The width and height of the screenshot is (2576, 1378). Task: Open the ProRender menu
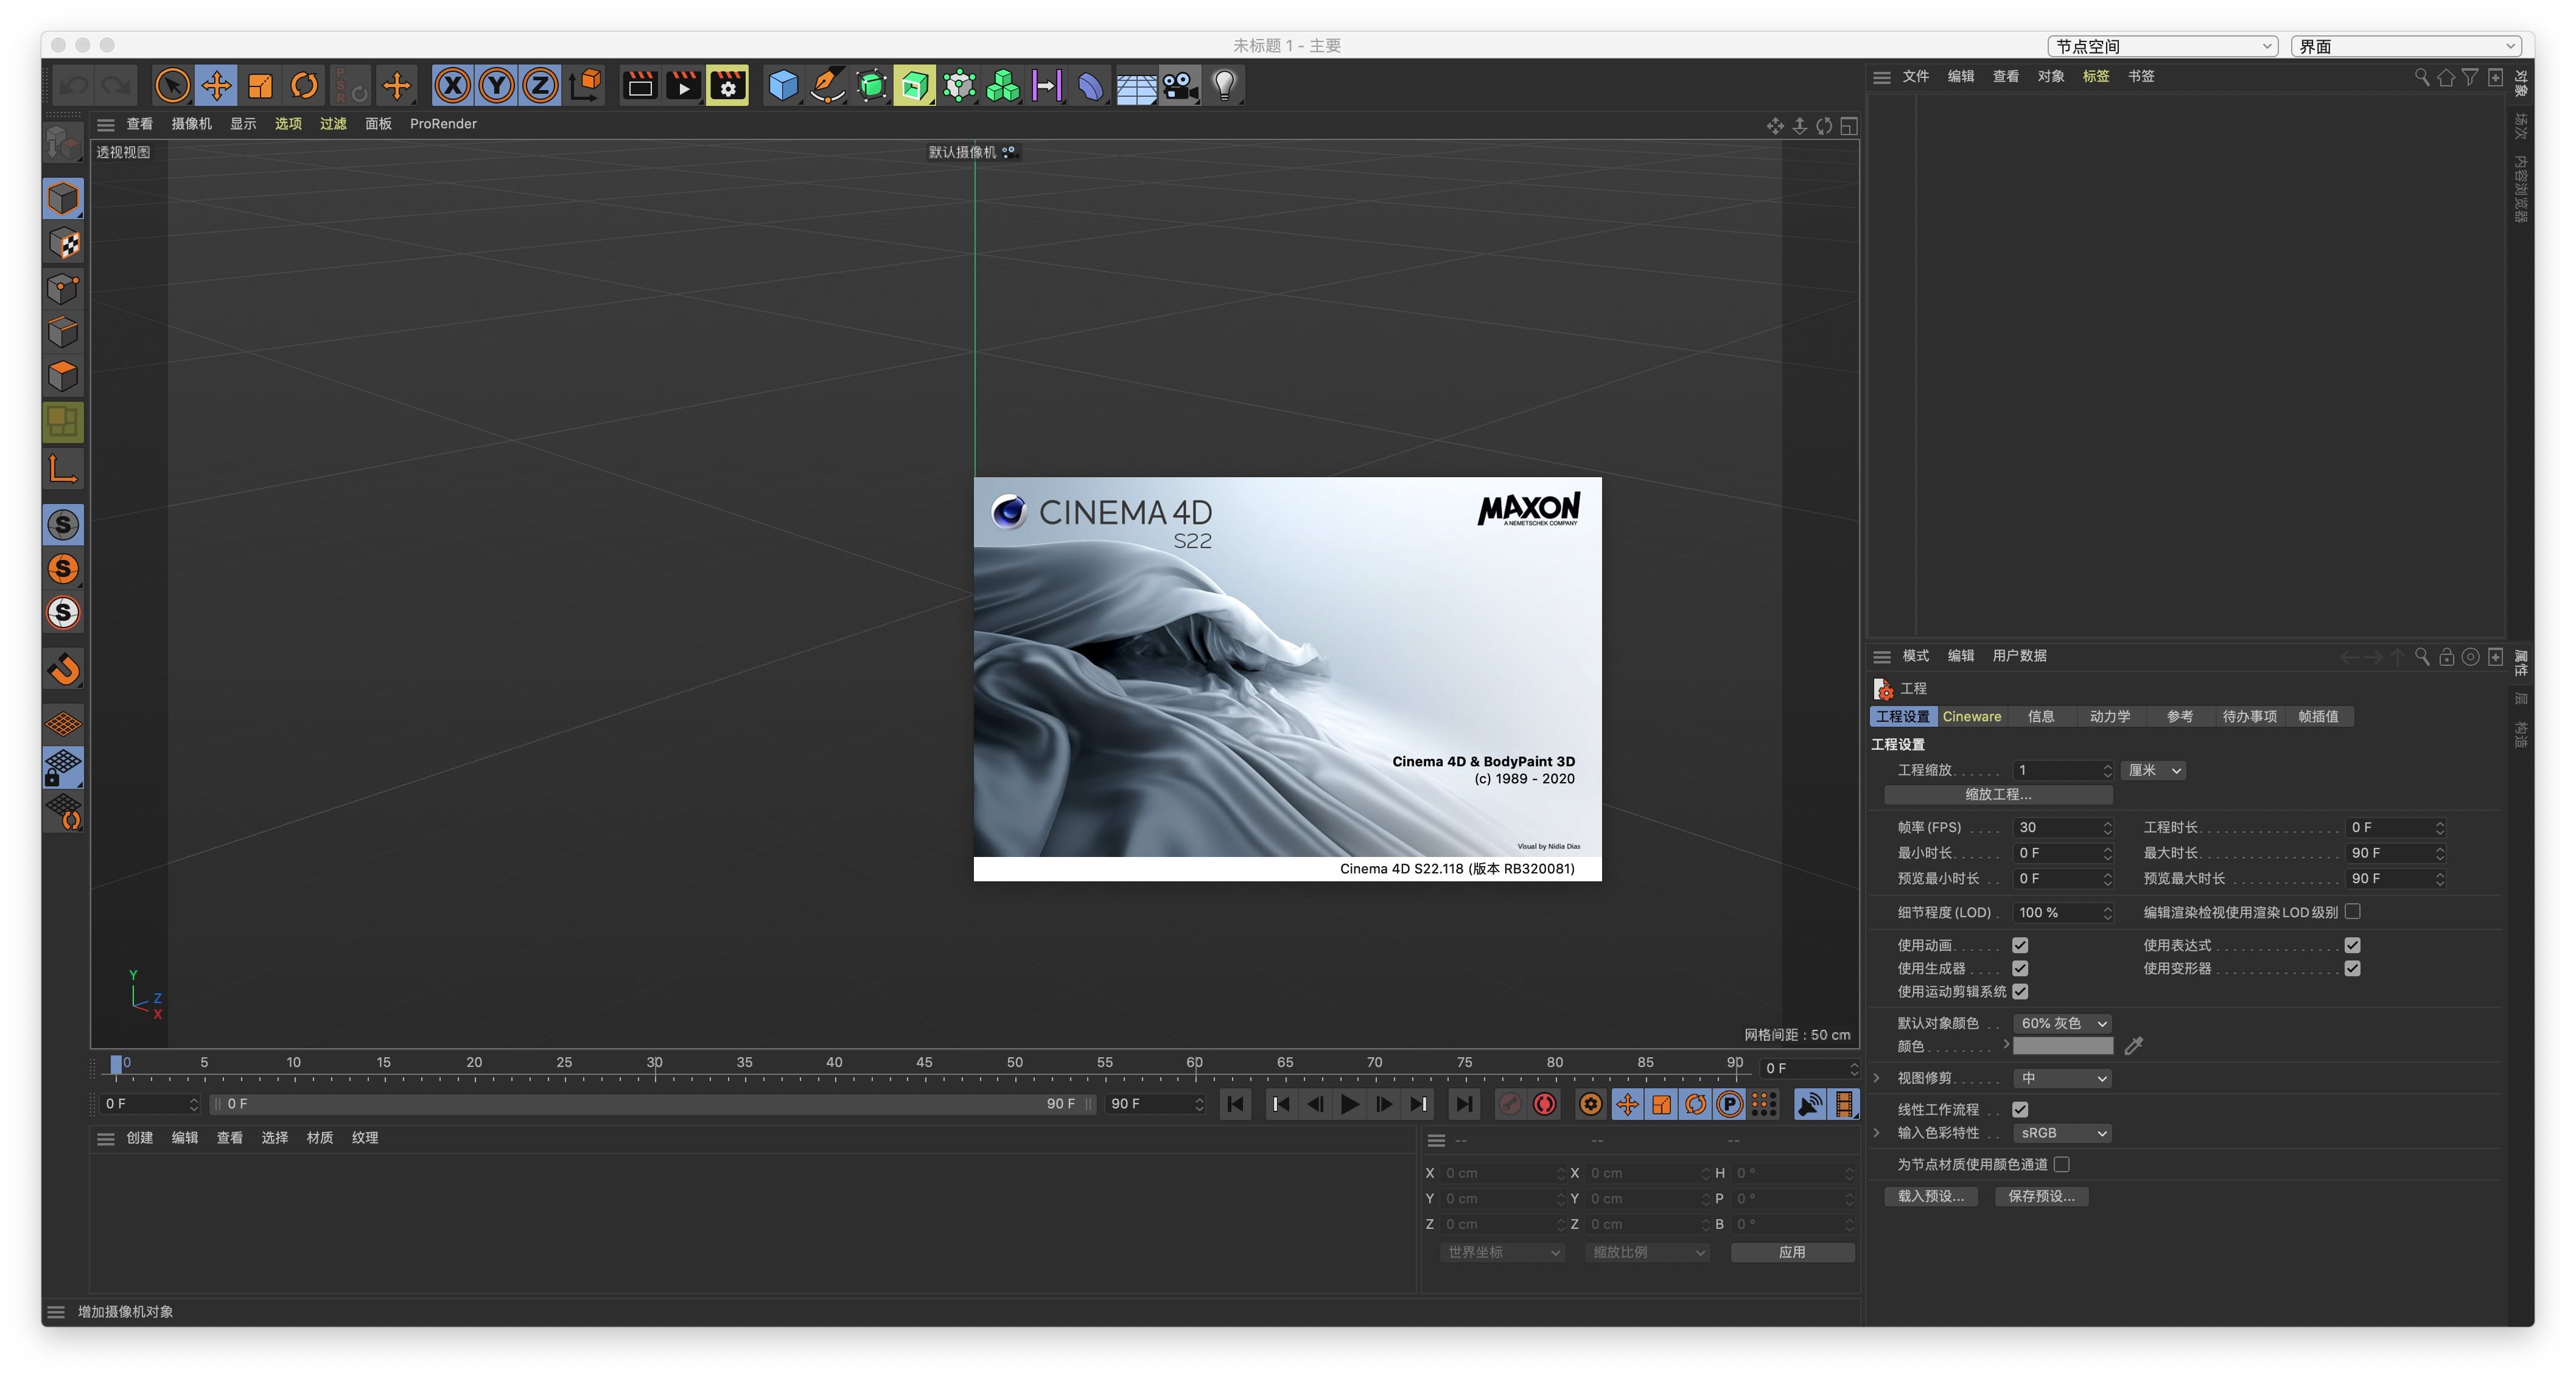tap(443, 124)
